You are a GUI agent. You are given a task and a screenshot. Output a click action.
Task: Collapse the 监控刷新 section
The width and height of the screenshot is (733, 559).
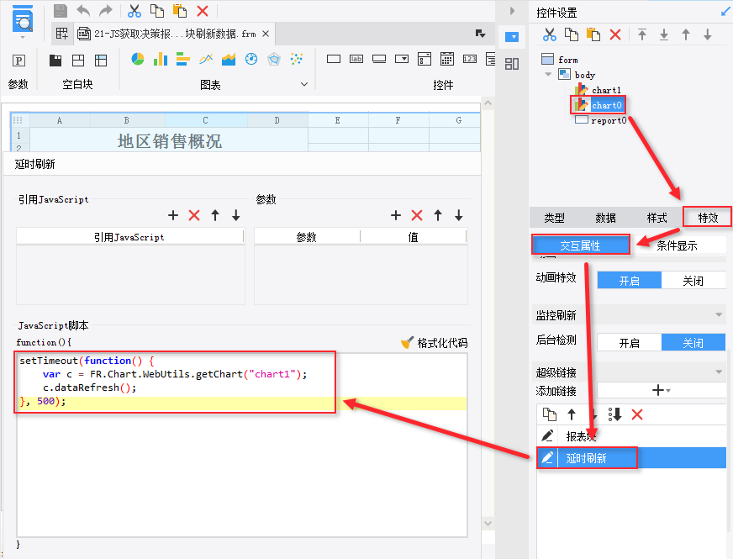click(x=719, y=314)
